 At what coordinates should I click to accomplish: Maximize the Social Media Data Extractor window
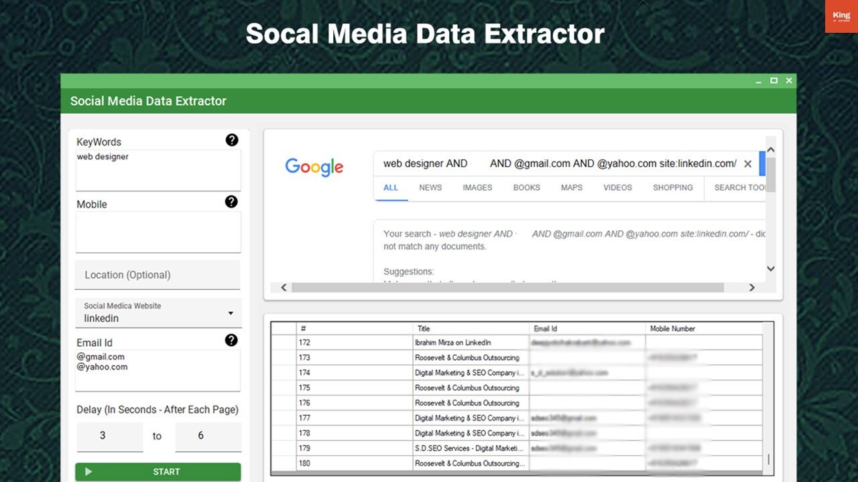pos(774,80)
